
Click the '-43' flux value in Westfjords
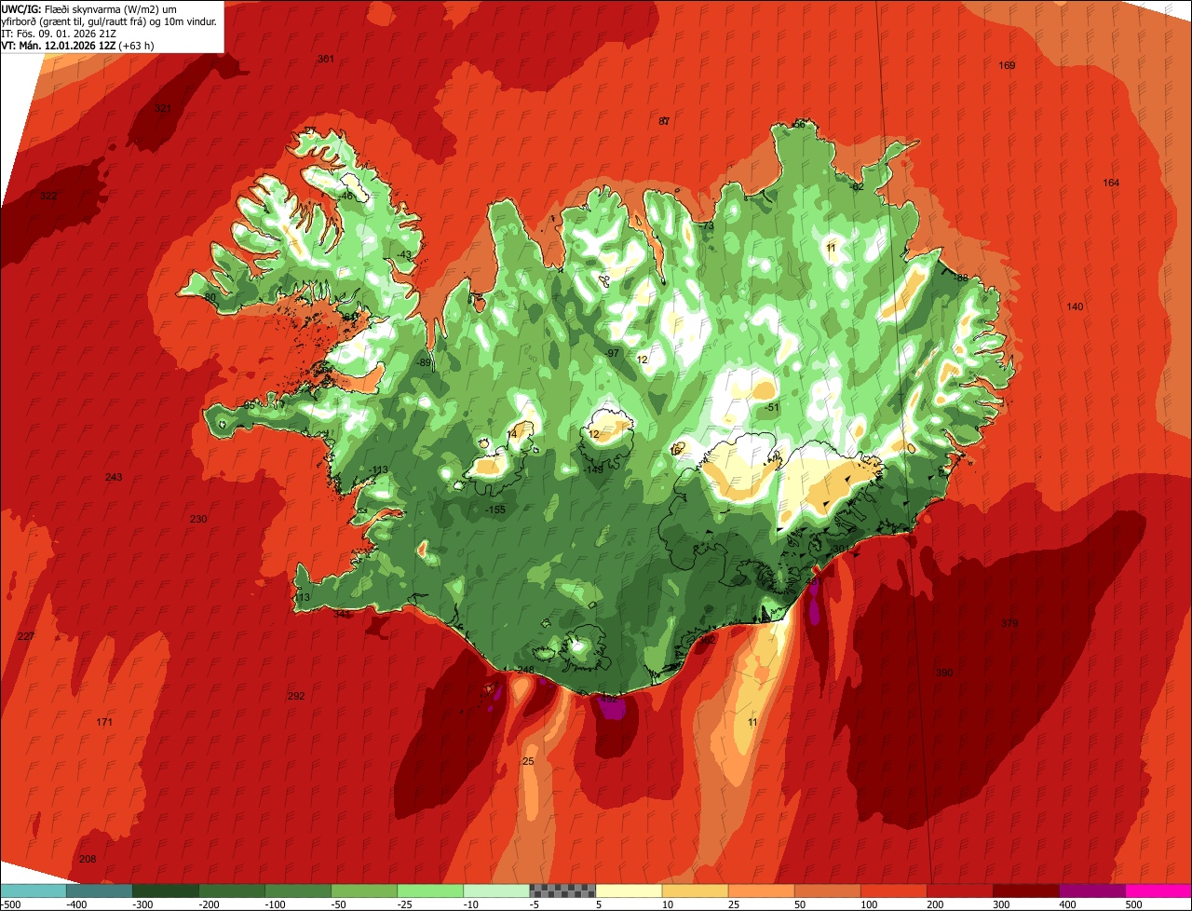click(403, 254)
